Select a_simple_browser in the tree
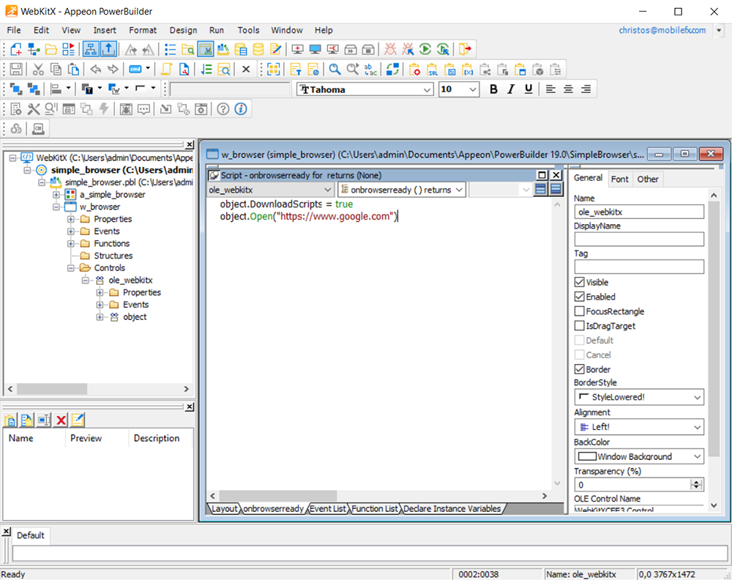Screen dimensions: 732x580 point(113,195)
